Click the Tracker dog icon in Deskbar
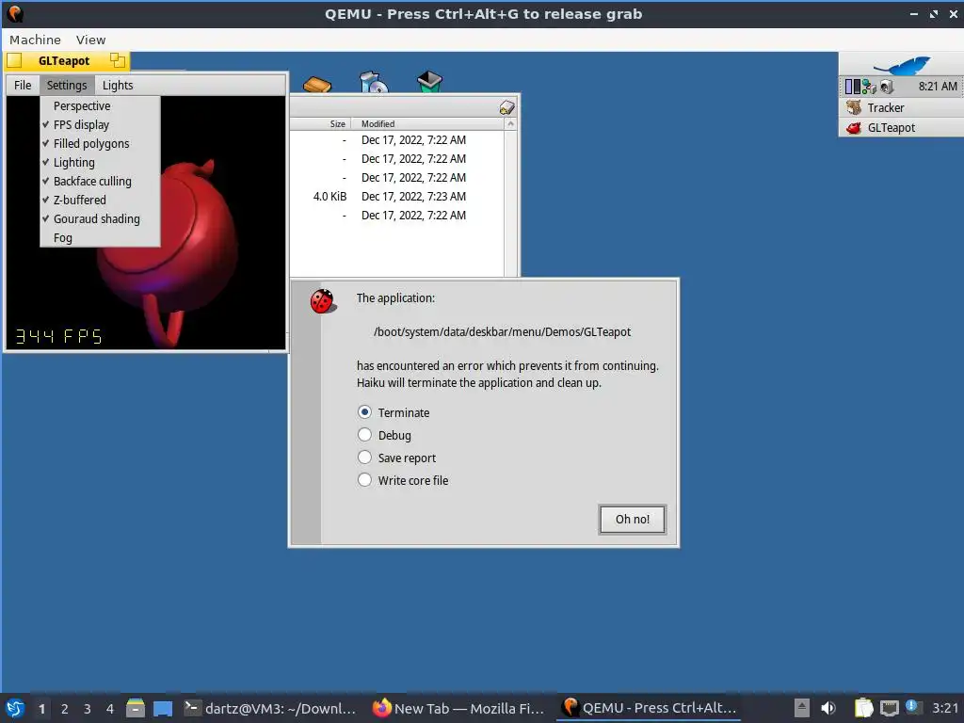Screen dimensions: 964x723 [x=853, y=107]
